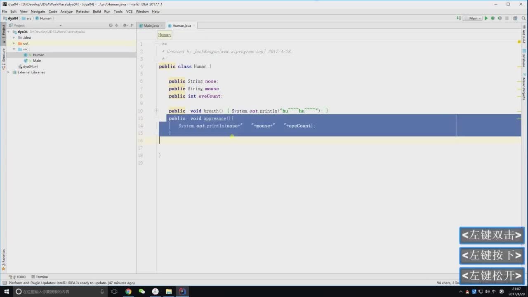Open Project panel settings gear
The height and width of the screenshot is (297, 528).
tap(125, 26)
